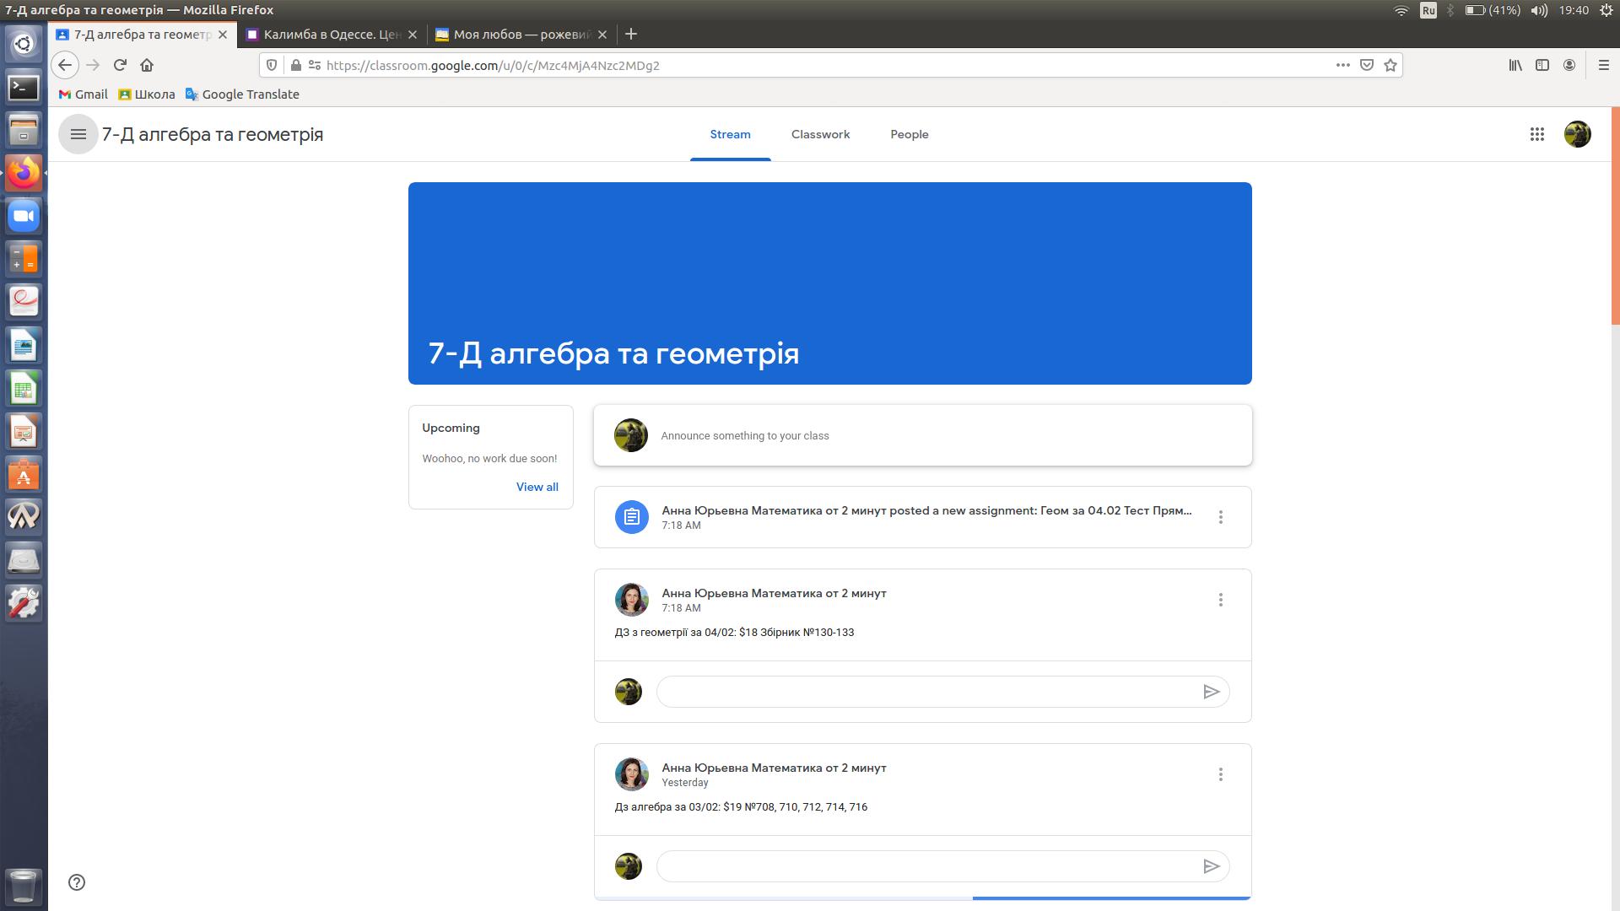Reload the current page
The height and width of the screenshot is (911, 1620).
point(120,65)
